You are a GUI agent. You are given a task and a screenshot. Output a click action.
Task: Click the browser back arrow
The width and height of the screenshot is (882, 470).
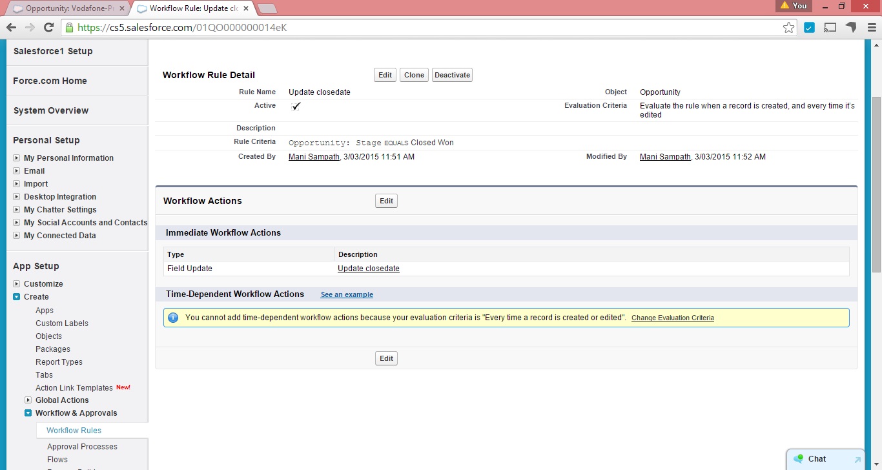tap(11, 28)
